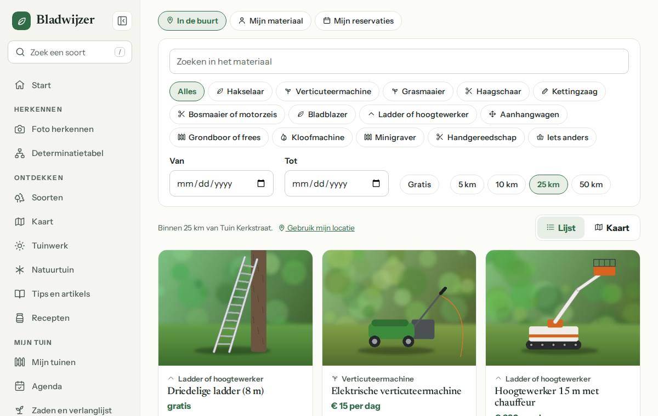Open the Tot date picker calendar
This screenshot has width=658, height=416.
pos(376,183)
